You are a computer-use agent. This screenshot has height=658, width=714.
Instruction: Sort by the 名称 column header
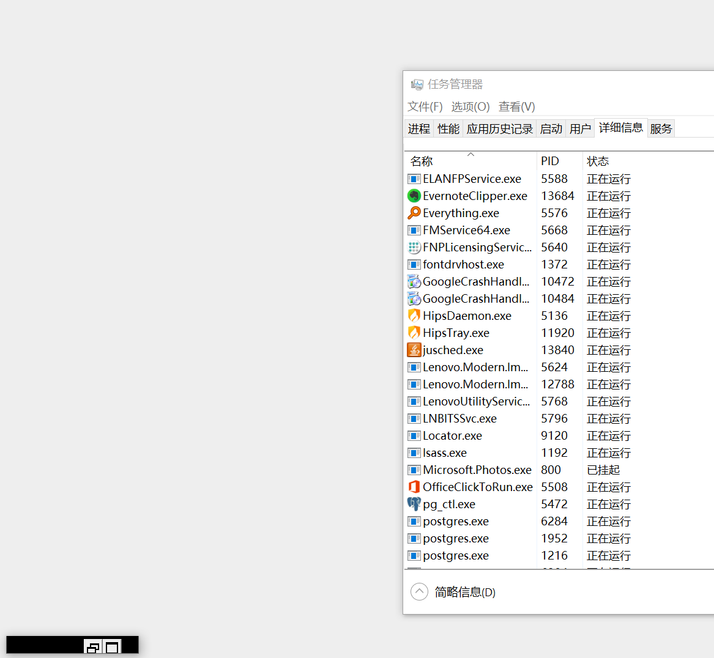[470, 161]
